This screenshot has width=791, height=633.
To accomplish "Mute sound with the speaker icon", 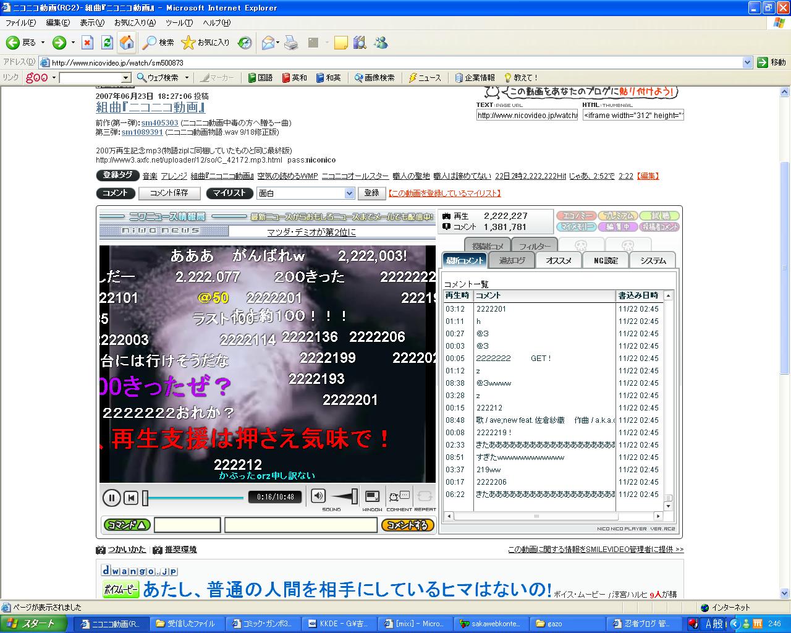I will click(x=318, y=496).
